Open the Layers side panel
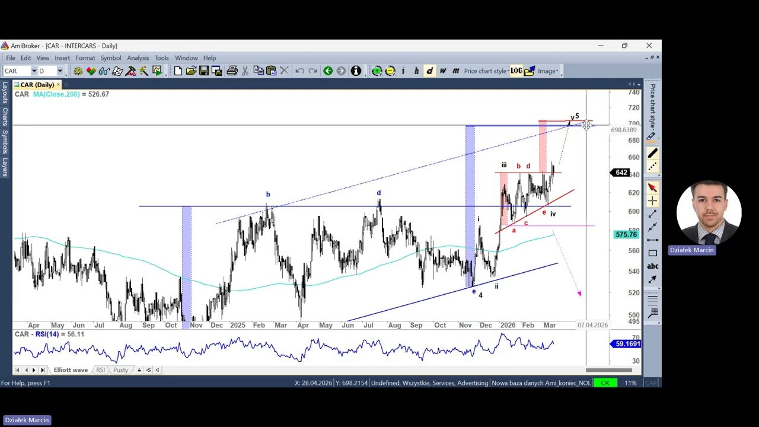Viewport: 759px width, 427px height. (5, 167)
